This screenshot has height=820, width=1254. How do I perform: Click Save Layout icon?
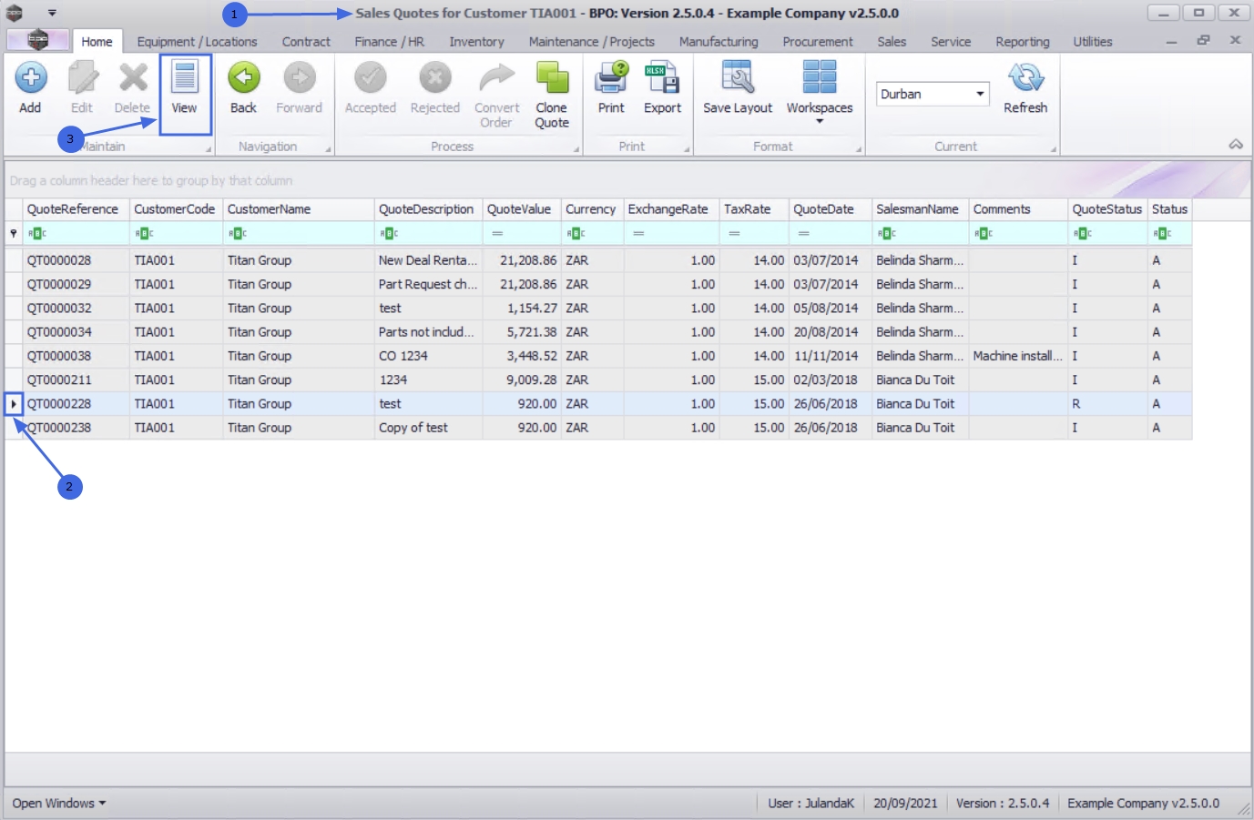(x=738, y=78)
